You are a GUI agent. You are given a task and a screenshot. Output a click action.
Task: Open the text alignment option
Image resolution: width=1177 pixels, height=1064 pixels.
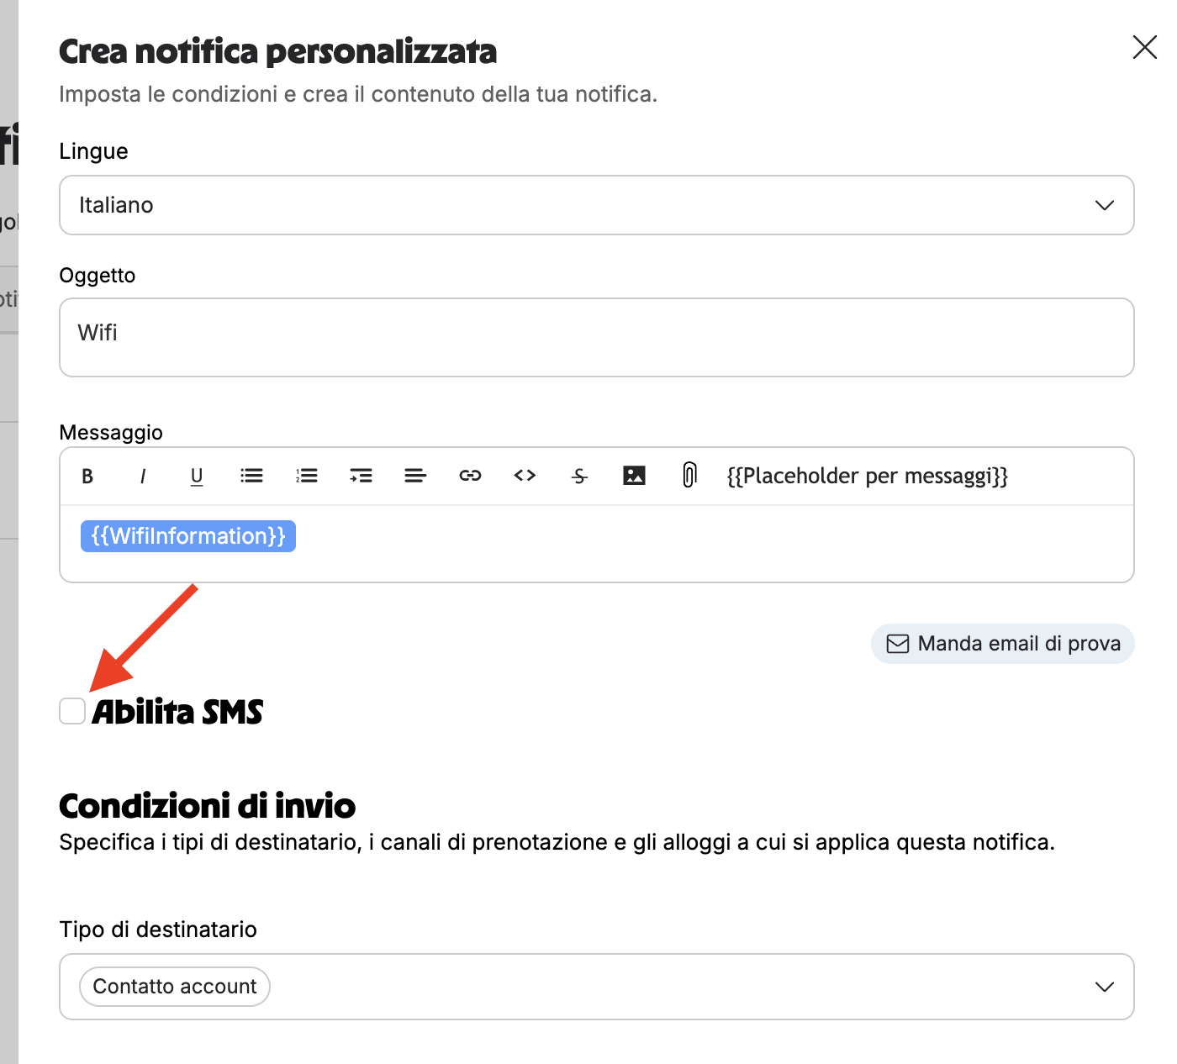tap(415, 476)
